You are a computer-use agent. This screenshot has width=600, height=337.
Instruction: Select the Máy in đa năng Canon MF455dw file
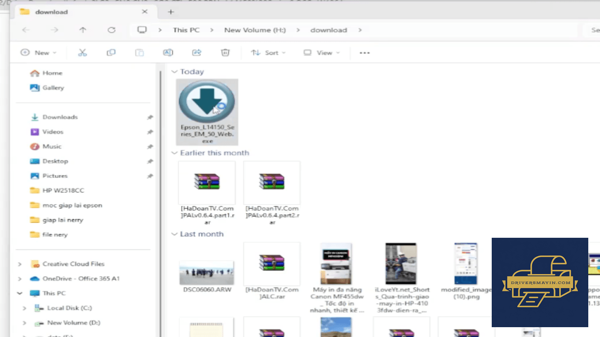point(336,278)
